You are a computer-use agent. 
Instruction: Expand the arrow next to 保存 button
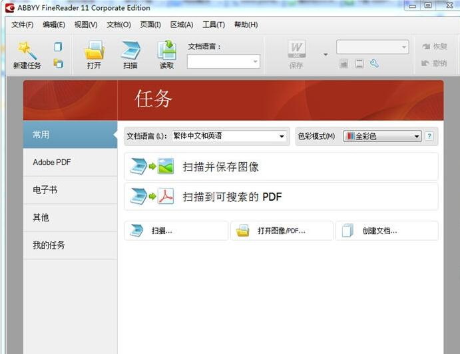pos(326,55)
